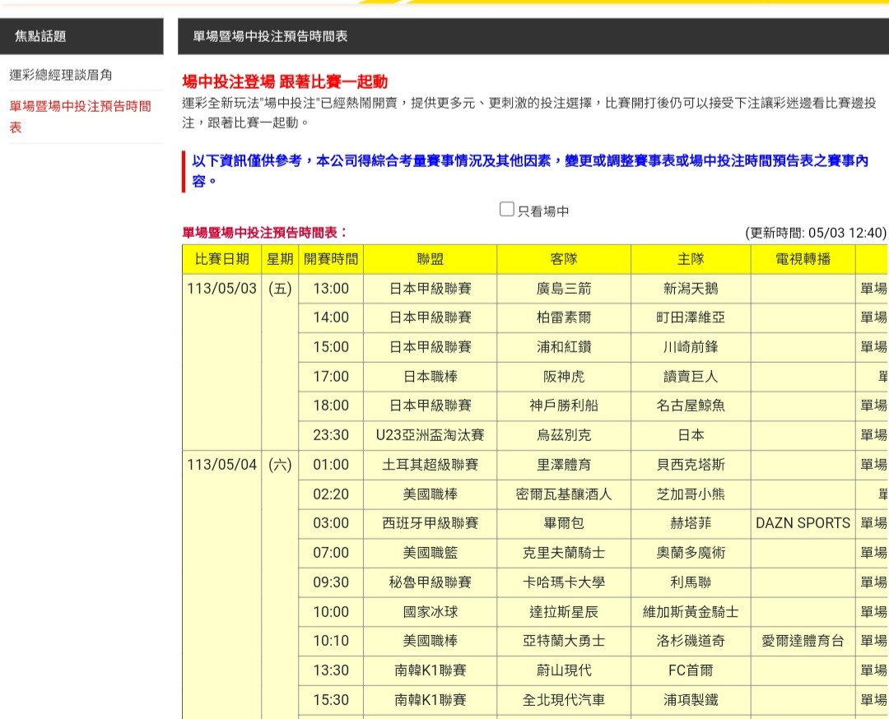Select the away team 畢爾包
The image size is (889, 719).
(x=564, y=523)
